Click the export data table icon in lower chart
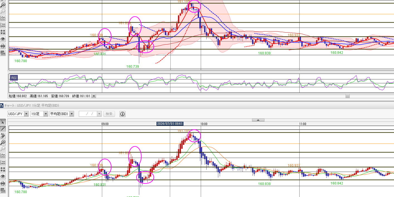Viewport: 394px width, 197px height. [x=3, y=190]
